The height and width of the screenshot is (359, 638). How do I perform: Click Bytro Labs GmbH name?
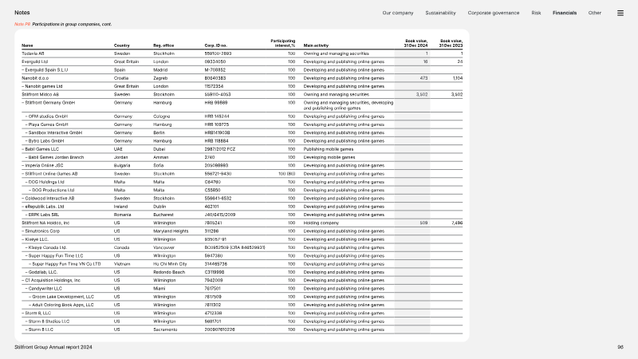[45, 141]
